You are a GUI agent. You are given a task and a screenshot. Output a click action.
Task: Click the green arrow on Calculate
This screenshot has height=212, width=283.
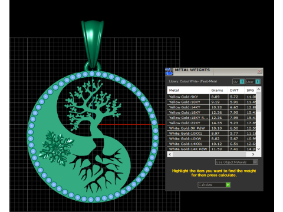228,185
